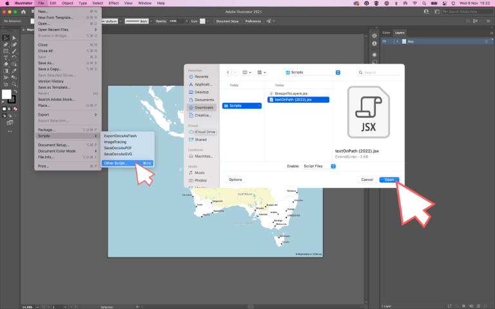Switch to the Color panel tab
Image resolution: width=495 pixels, height=309 pixels.
click(386, 33)
